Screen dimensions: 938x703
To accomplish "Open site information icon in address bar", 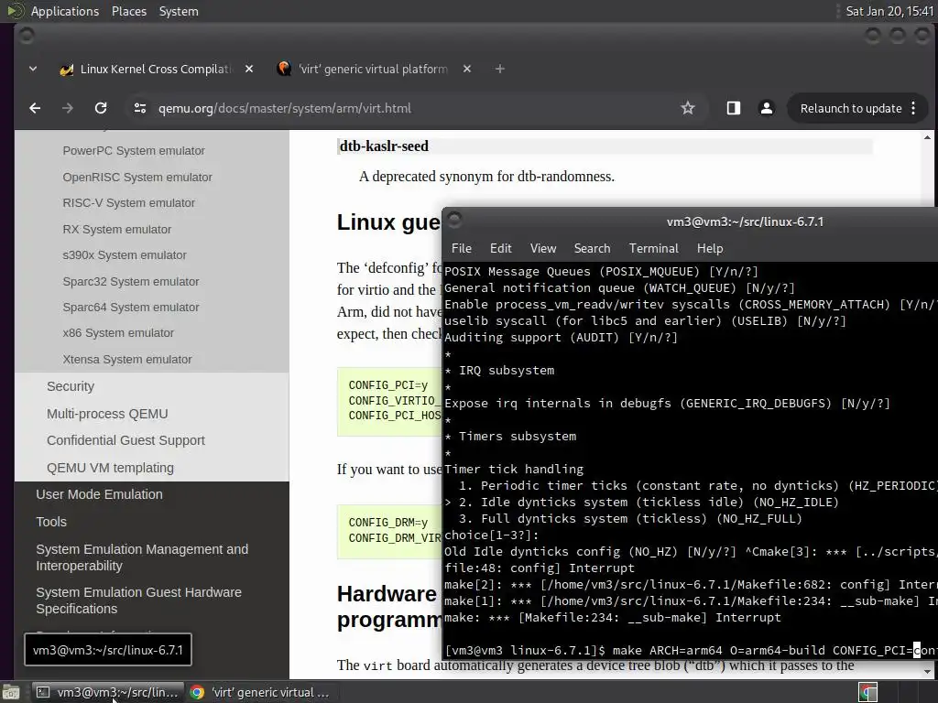I will click(x=140, y=108).
